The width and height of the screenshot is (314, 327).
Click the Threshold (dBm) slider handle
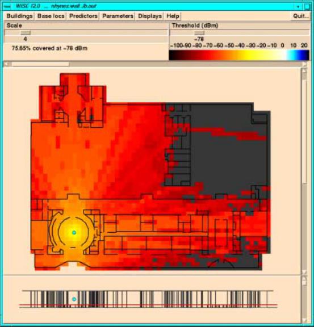pyautogui.click(x=199, y=33)
